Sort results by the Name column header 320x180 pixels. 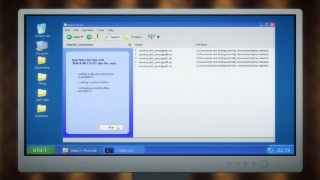139,45
